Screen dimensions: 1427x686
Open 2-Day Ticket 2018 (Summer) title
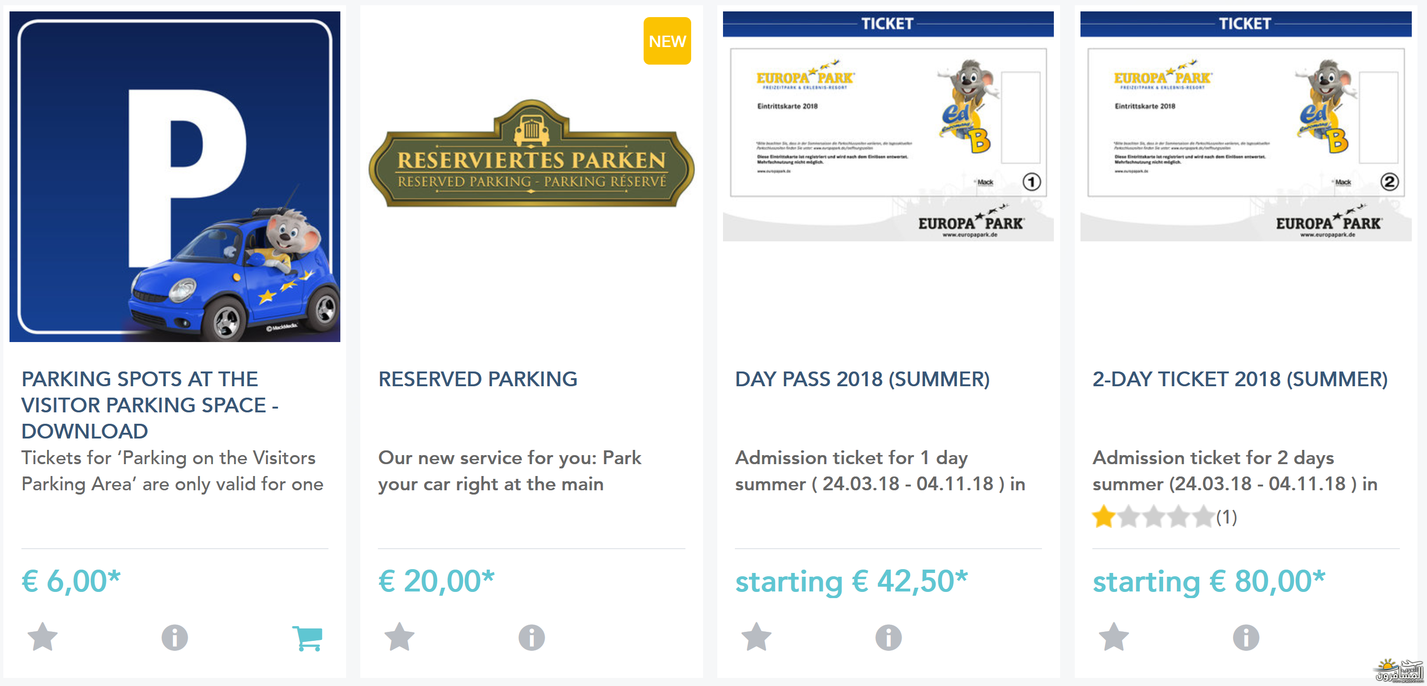click(1240, 379)
